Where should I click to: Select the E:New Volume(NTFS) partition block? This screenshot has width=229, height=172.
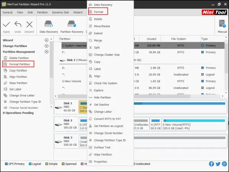pyautogui.click(x=194, y=124)
